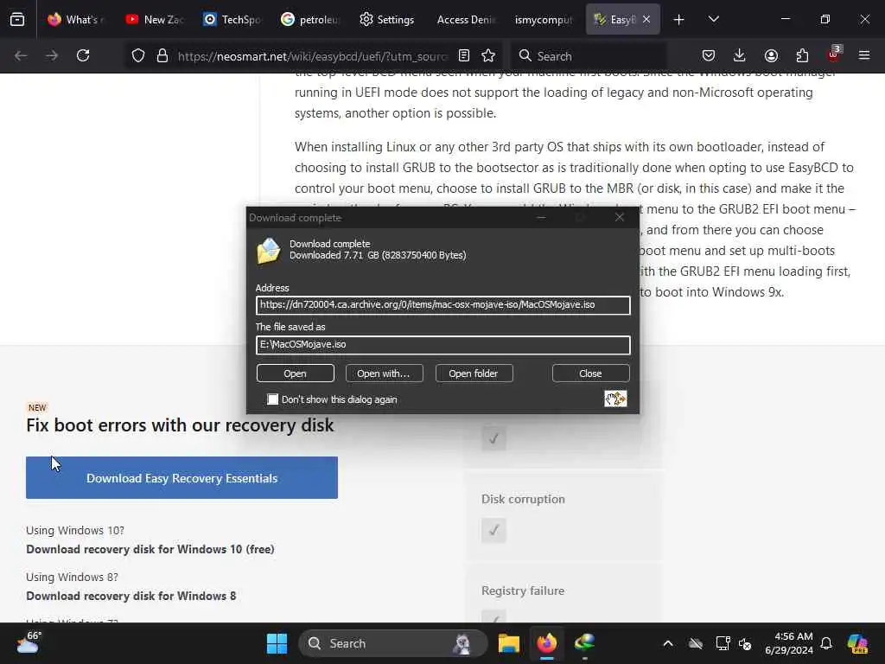
Task: Open the Firefox downloads panel
Action: pos(740,55)
